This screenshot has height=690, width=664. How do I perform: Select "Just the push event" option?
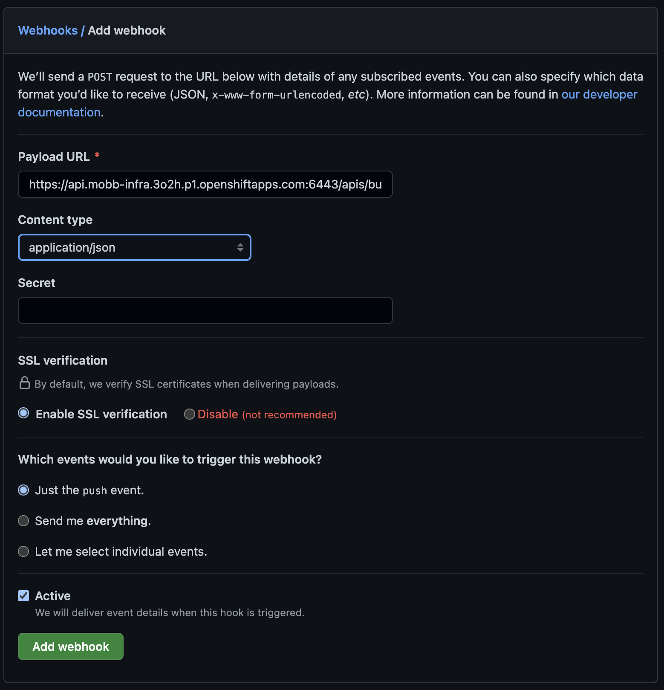[23, 490]
